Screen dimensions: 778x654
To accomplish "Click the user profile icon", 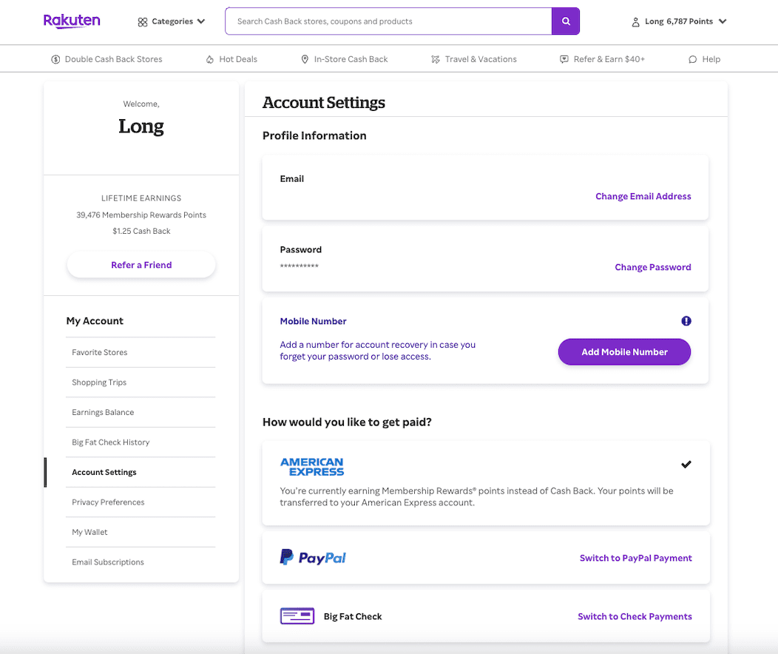I will 635,22.
